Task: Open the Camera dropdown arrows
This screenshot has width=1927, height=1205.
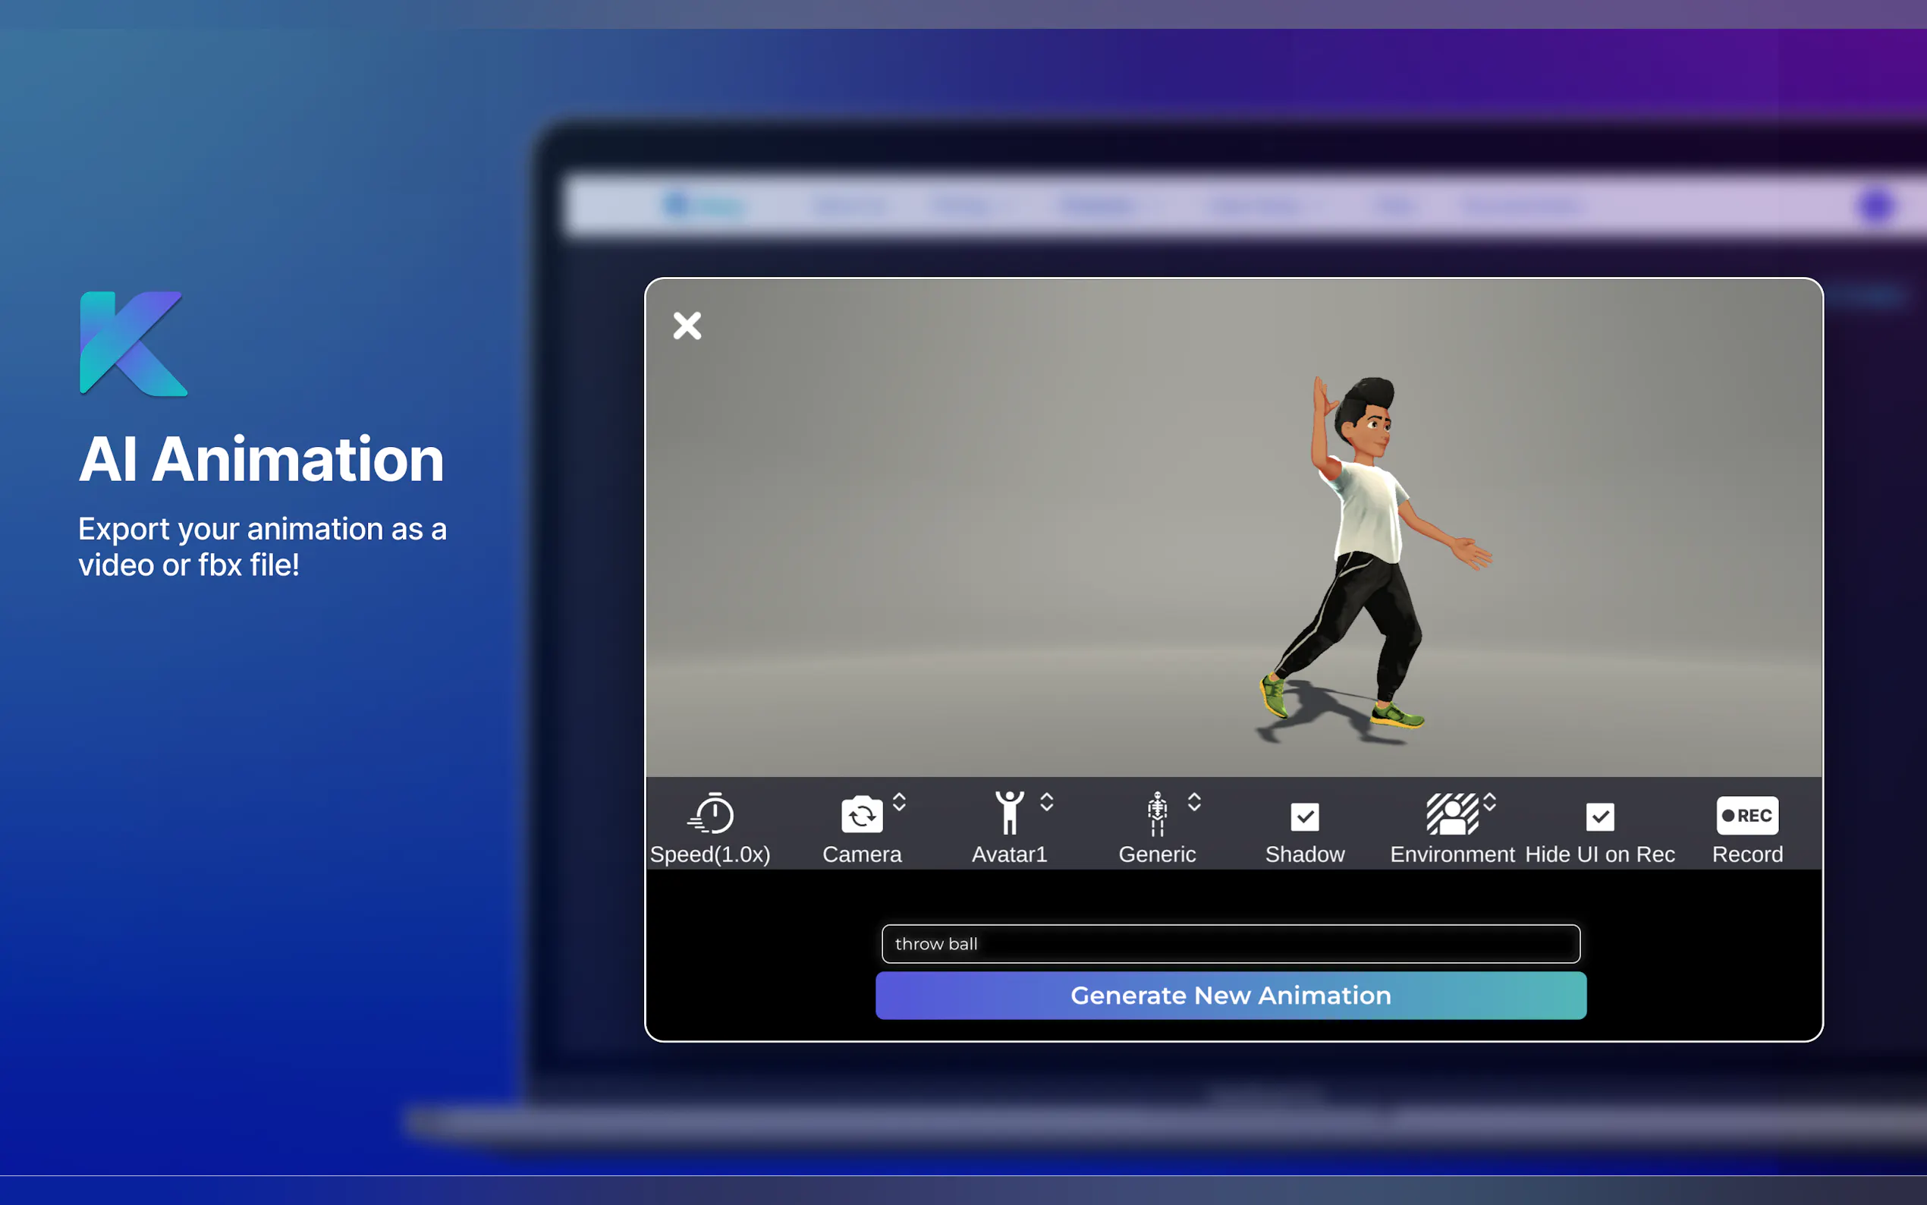Action: click(x=899, y=802)
